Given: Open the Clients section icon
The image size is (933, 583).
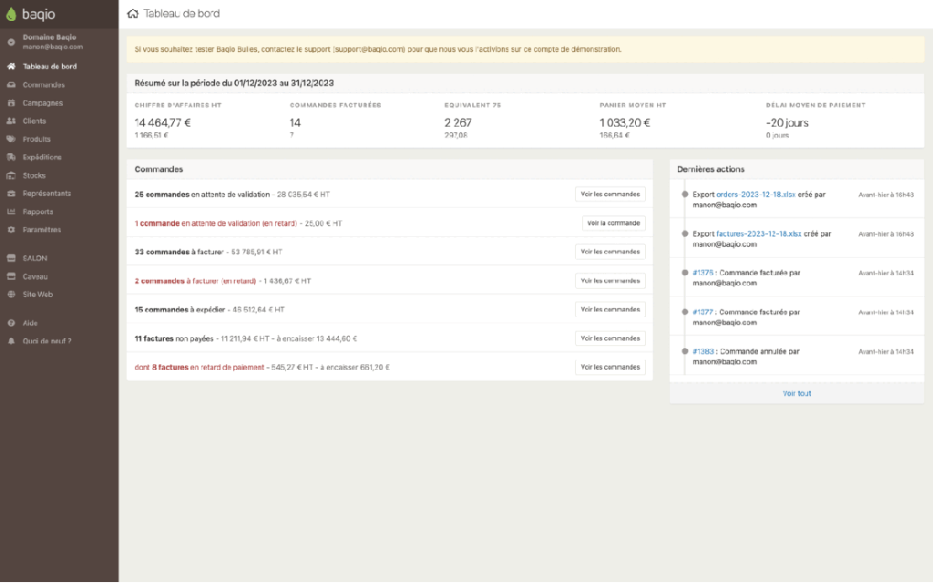Looking at the screenshot, I should 11,121.
